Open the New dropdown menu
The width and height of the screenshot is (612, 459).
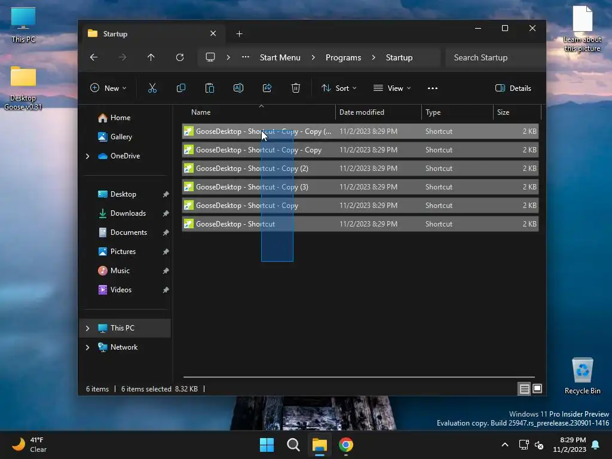(108, 88)
